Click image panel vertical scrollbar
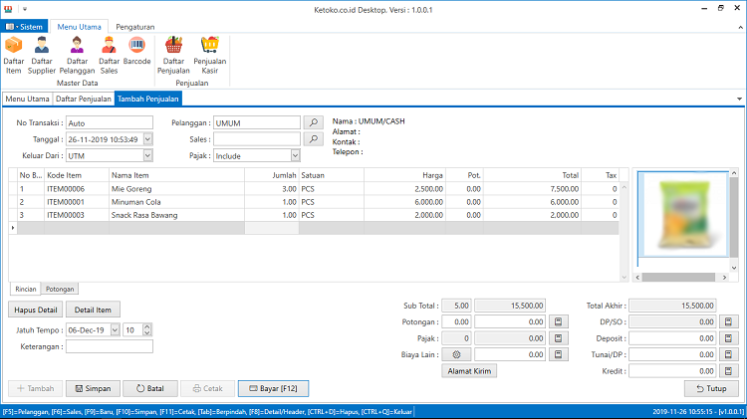 [734, 220]
